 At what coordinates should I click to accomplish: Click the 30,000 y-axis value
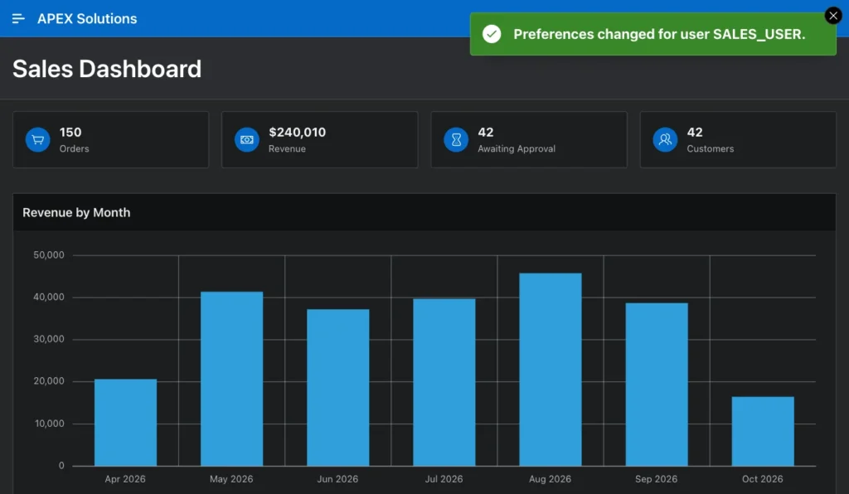click(x=49, y=339)
